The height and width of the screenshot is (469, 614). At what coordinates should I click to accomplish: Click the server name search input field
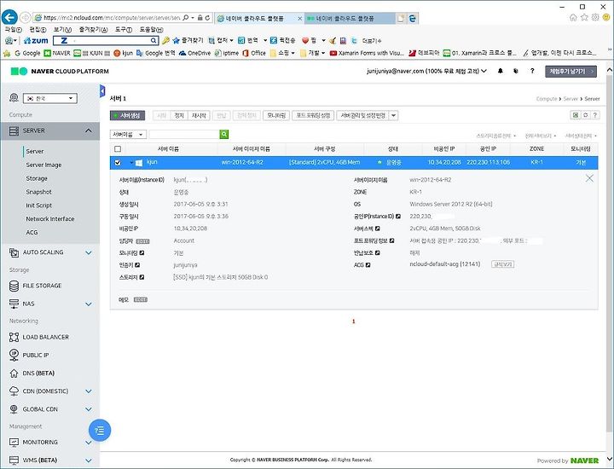point(184,134)
